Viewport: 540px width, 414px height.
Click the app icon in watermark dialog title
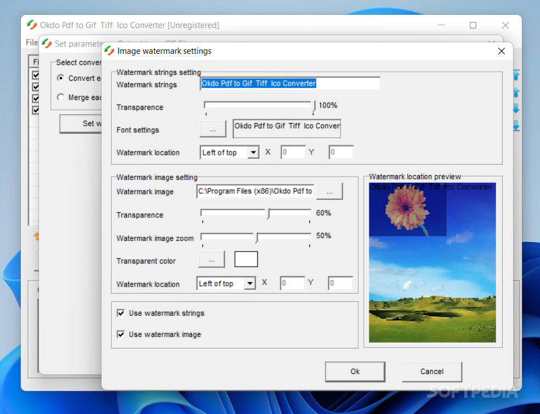tap(109, 51)
